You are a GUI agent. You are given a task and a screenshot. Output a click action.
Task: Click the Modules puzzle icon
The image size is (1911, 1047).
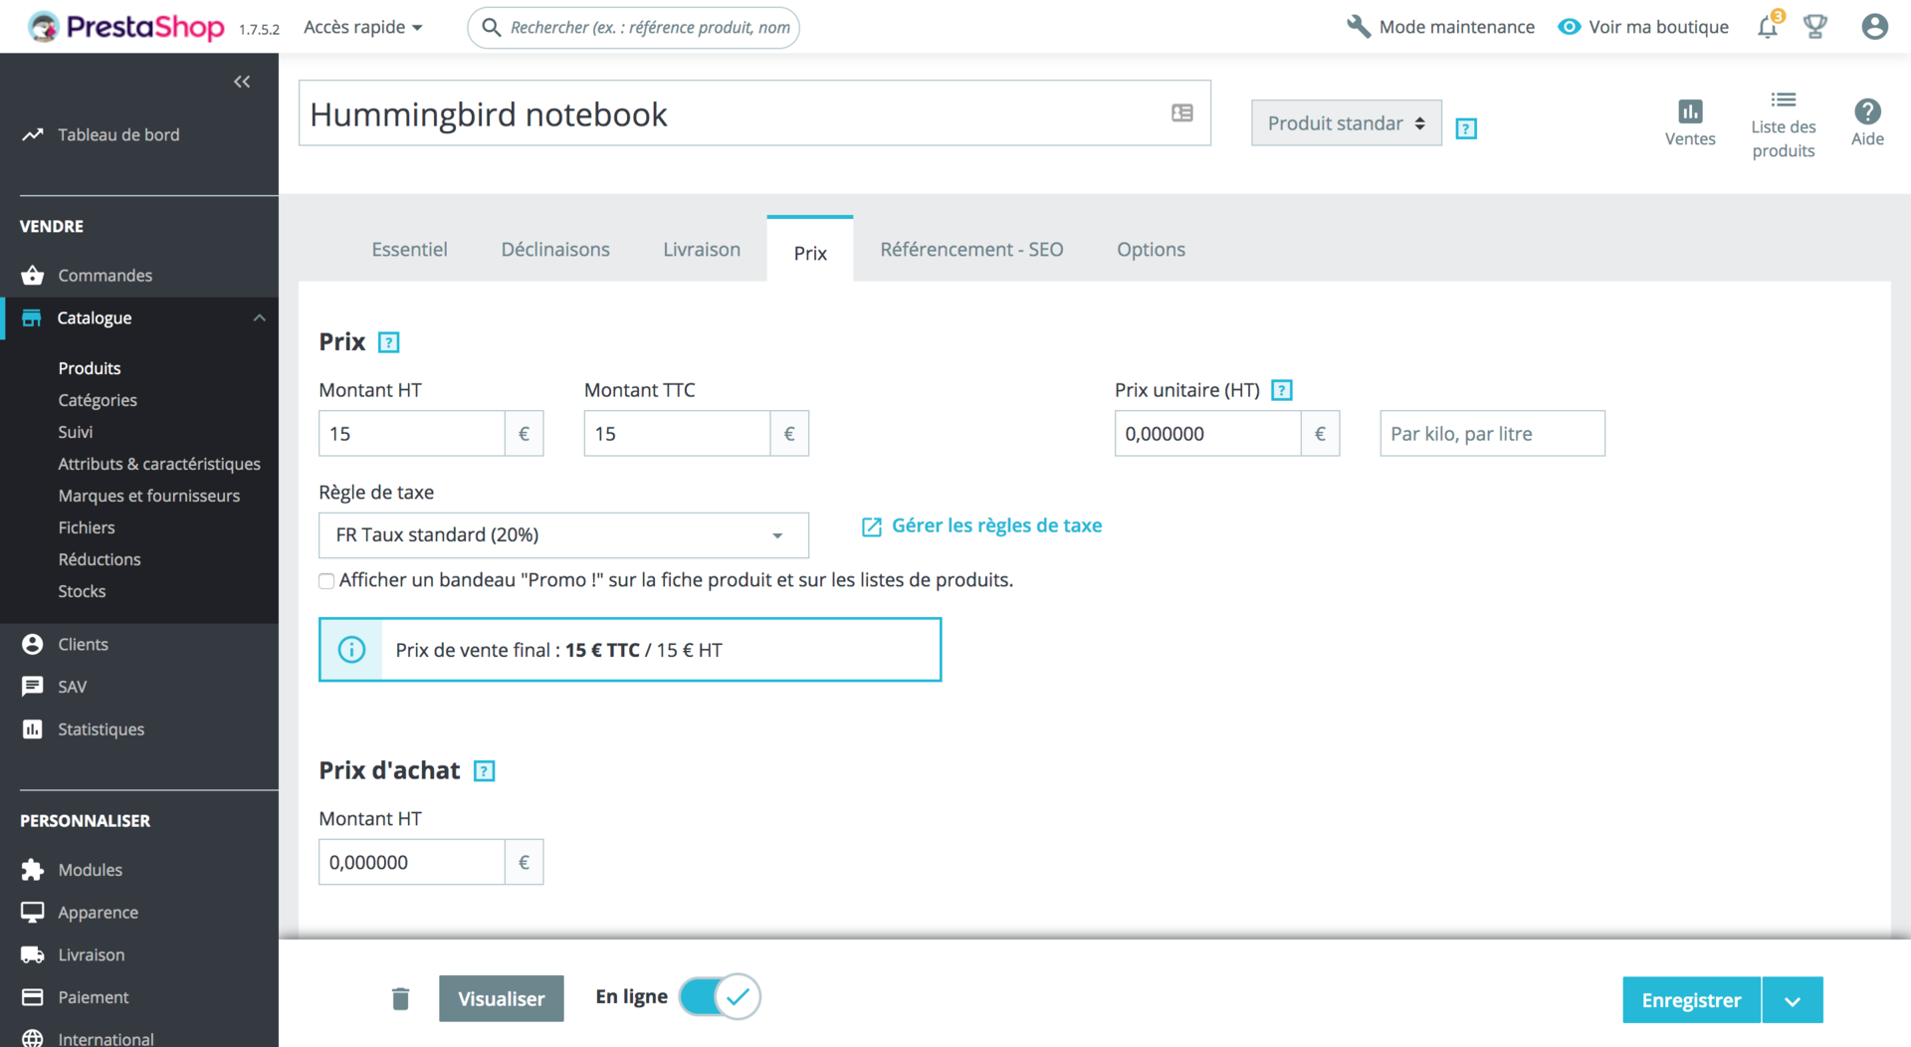33,870
